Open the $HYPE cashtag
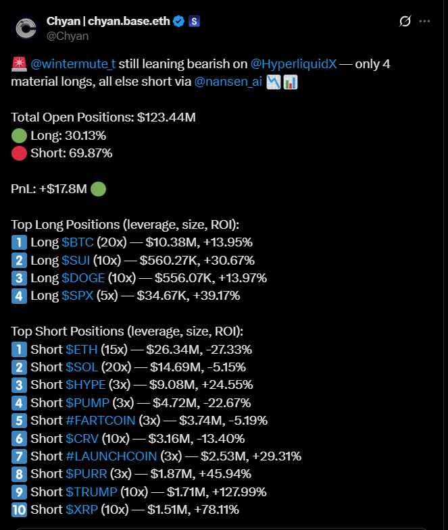Image resolution: width=448 pixels, height=530 pixels. 86,385
